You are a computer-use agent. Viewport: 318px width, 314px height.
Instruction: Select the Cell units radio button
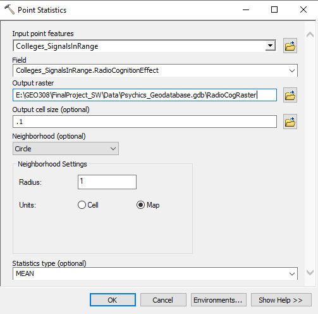[x=82, y=205]
